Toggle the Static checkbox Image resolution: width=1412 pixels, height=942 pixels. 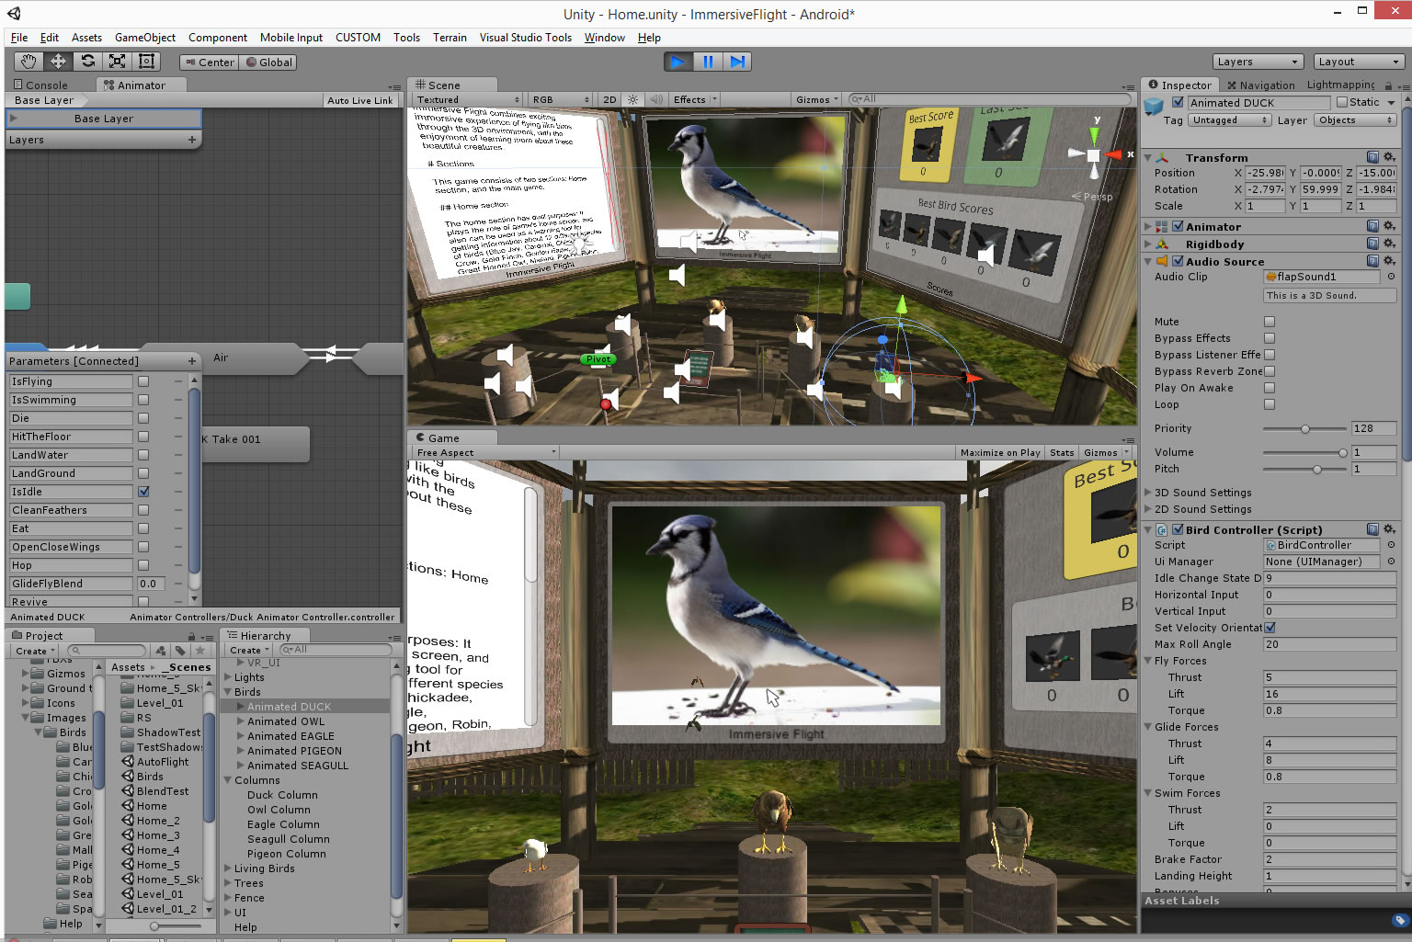click(1342, 102)
